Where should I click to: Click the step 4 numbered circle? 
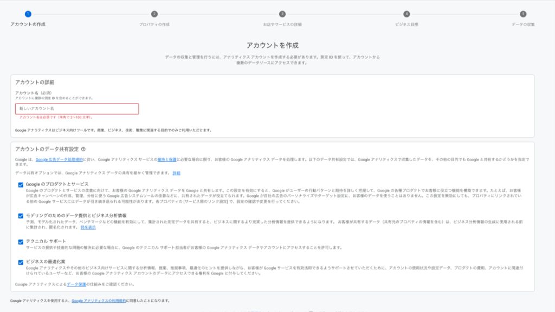click(406, 14)
